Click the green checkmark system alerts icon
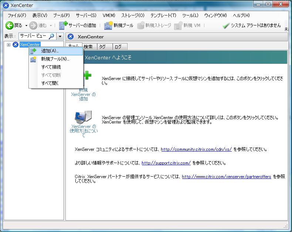Image resolution: width=292 pixels, height=232 pixels. (226, 26)
